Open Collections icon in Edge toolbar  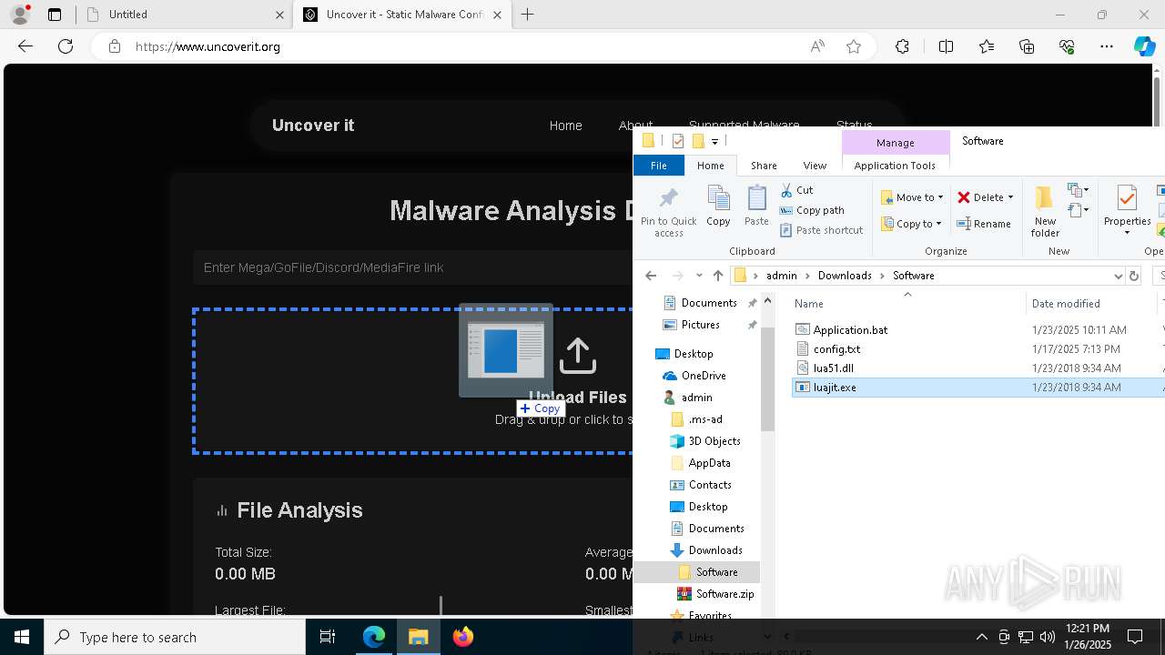coord(1027,46)
